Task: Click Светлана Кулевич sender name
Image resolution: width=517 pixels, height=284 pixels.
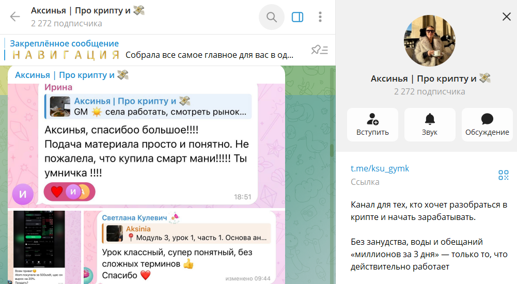Action: [134, 218]
